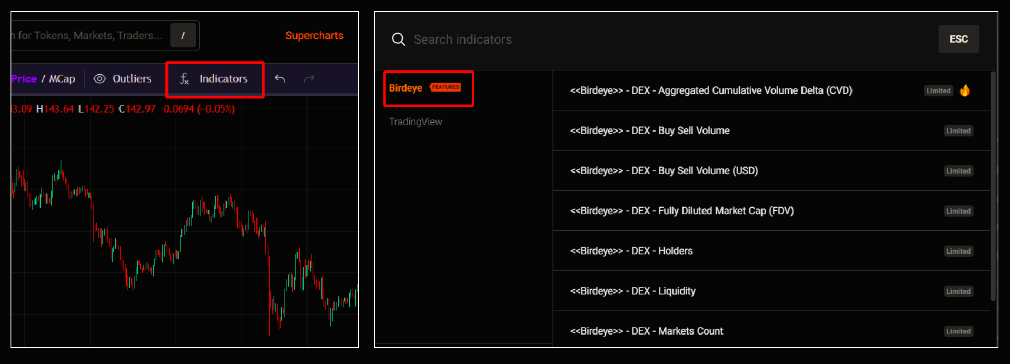1010x364 pixels.
Task: Click the undo arrow
Action: coord(280,79)
